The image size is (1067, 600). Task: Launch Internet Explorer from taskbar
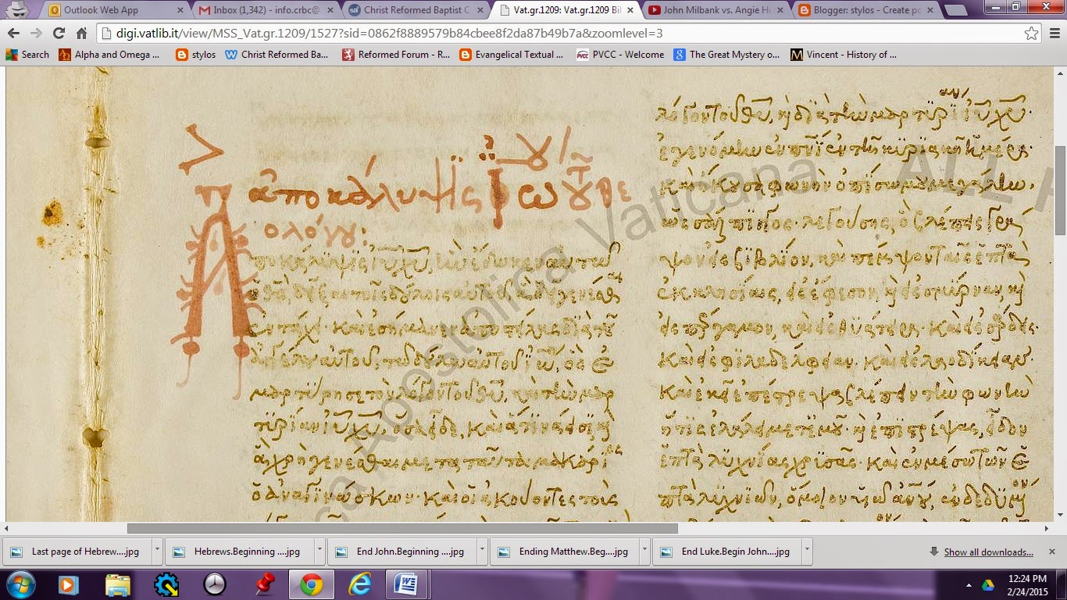point(360,584)
